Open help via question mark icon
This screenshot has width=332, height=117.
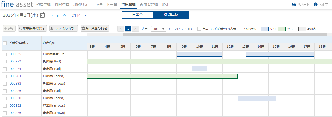click(x=316, y=4)
